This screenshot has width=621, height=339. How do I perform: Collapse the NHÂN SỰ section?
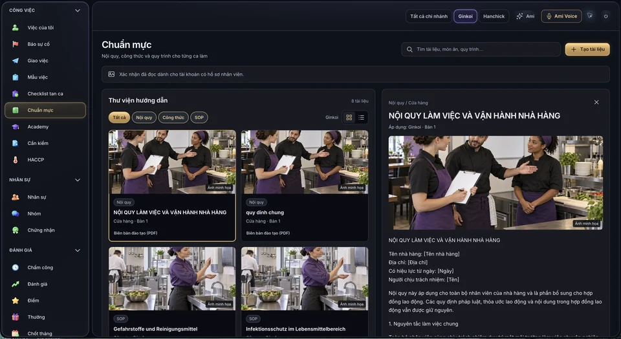tap(78, 180)
